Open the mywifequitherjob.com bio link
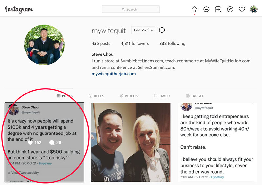Screen dimensions: 262x185 pos(114,74)
